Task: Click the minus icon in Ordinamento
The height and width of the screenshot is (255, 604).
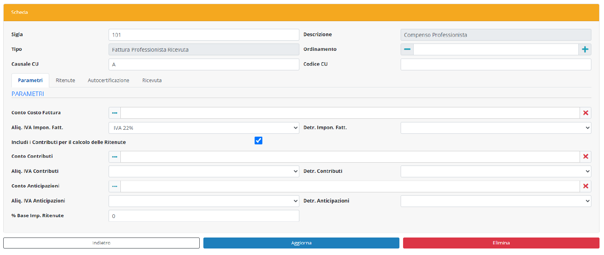Action: click(x=407, y=49)
